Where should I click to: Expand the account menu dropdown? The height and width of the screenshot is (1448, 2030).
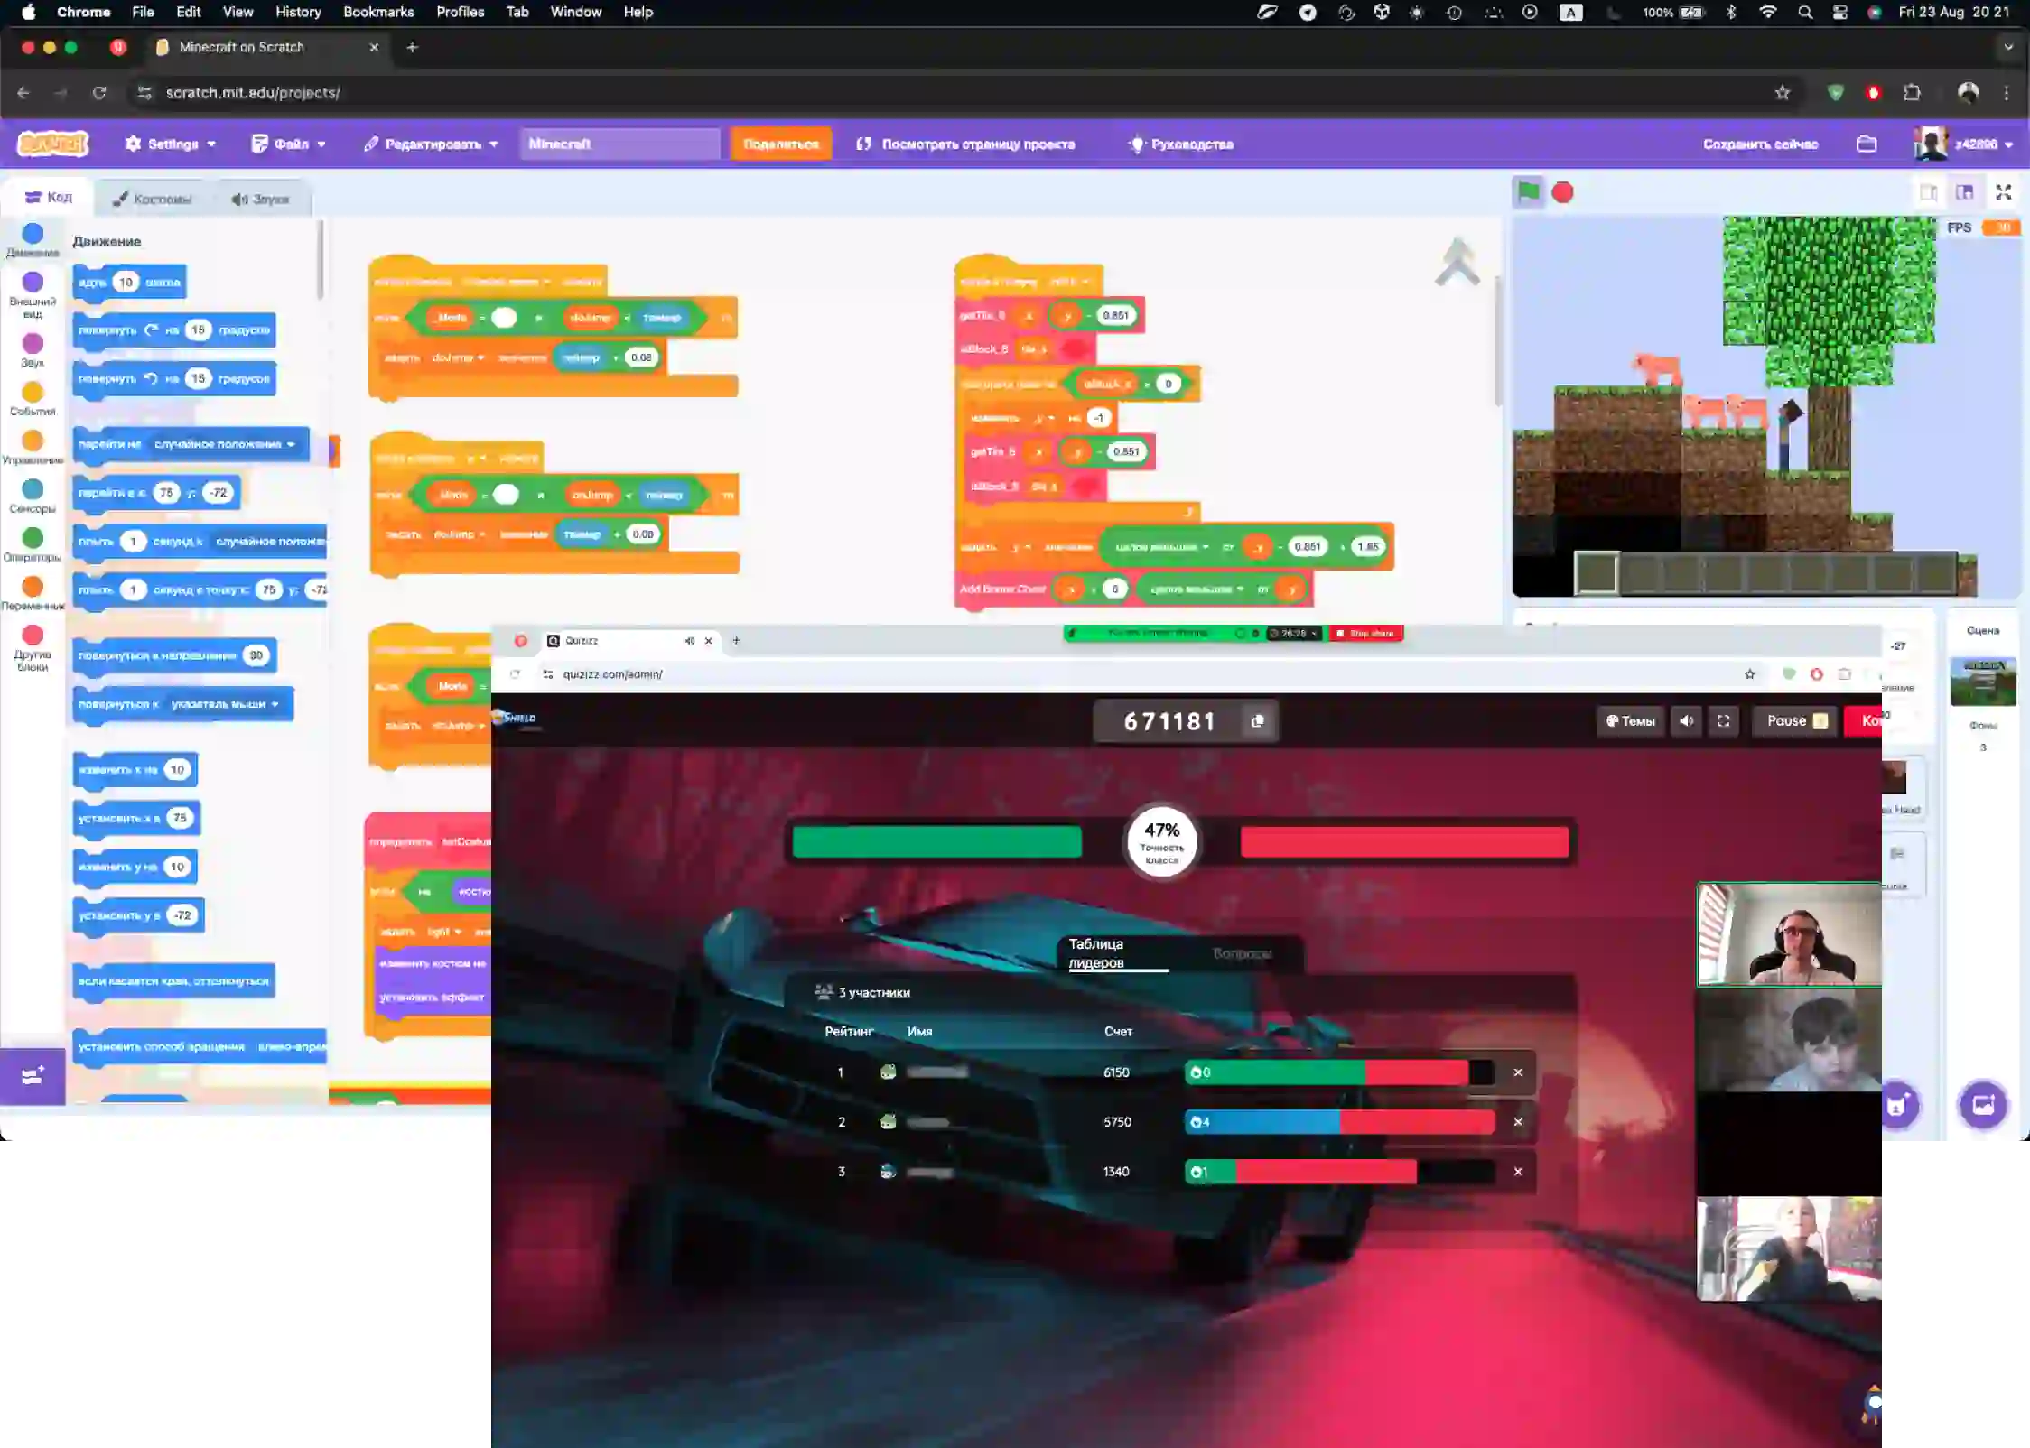[1964, 144]
